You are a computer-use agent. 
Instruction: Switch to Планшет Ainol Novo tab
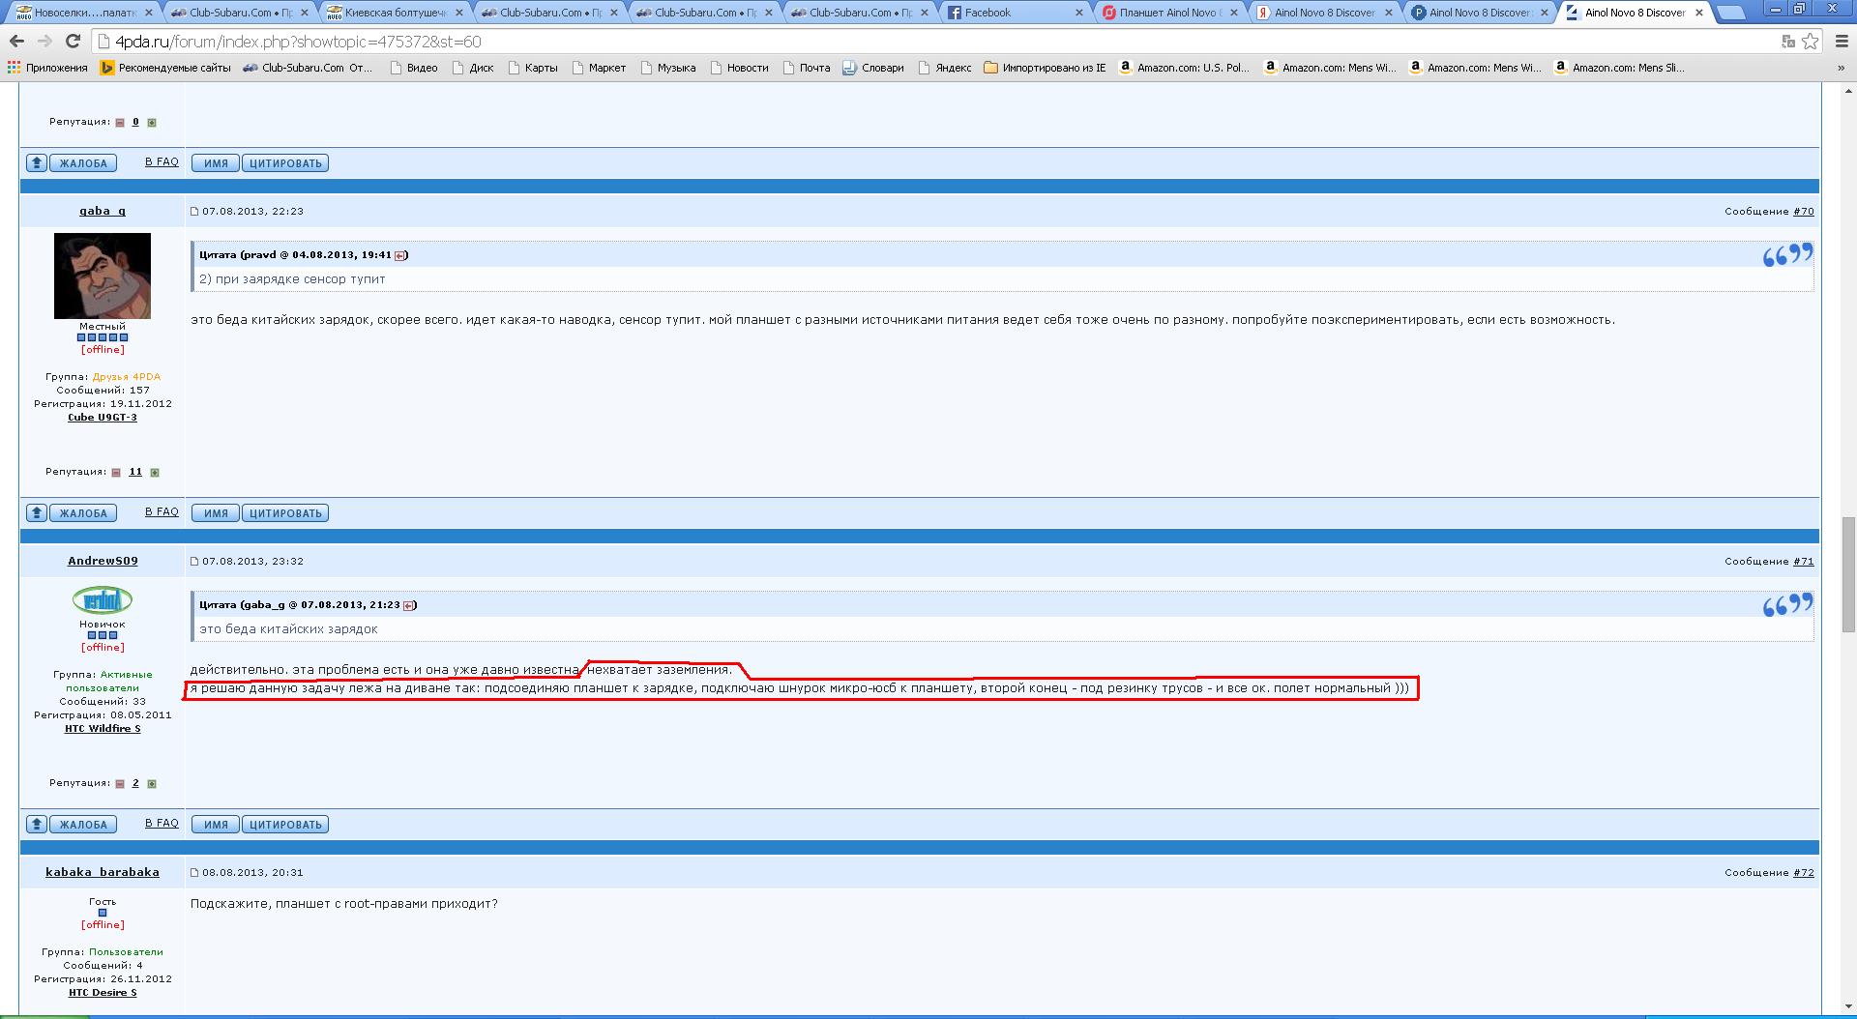tap(1168, 13)
